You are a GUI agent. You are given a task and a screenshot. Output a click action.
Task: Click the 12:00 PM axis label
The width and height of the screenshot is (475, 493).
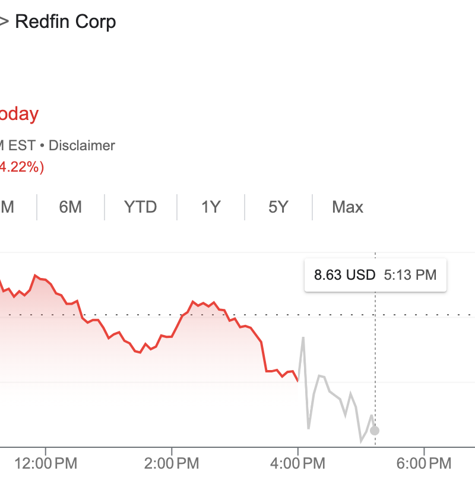[x=46, y=464]
